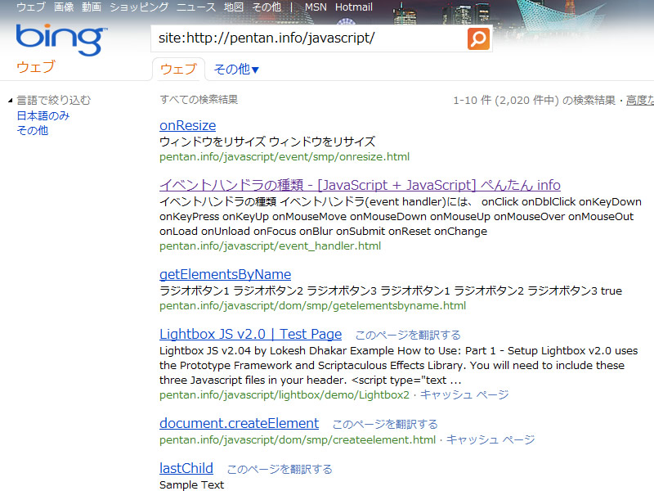Open the イベントハンドラの種類 result title
This screenshot has height=491, width=654.
point(360,185)
